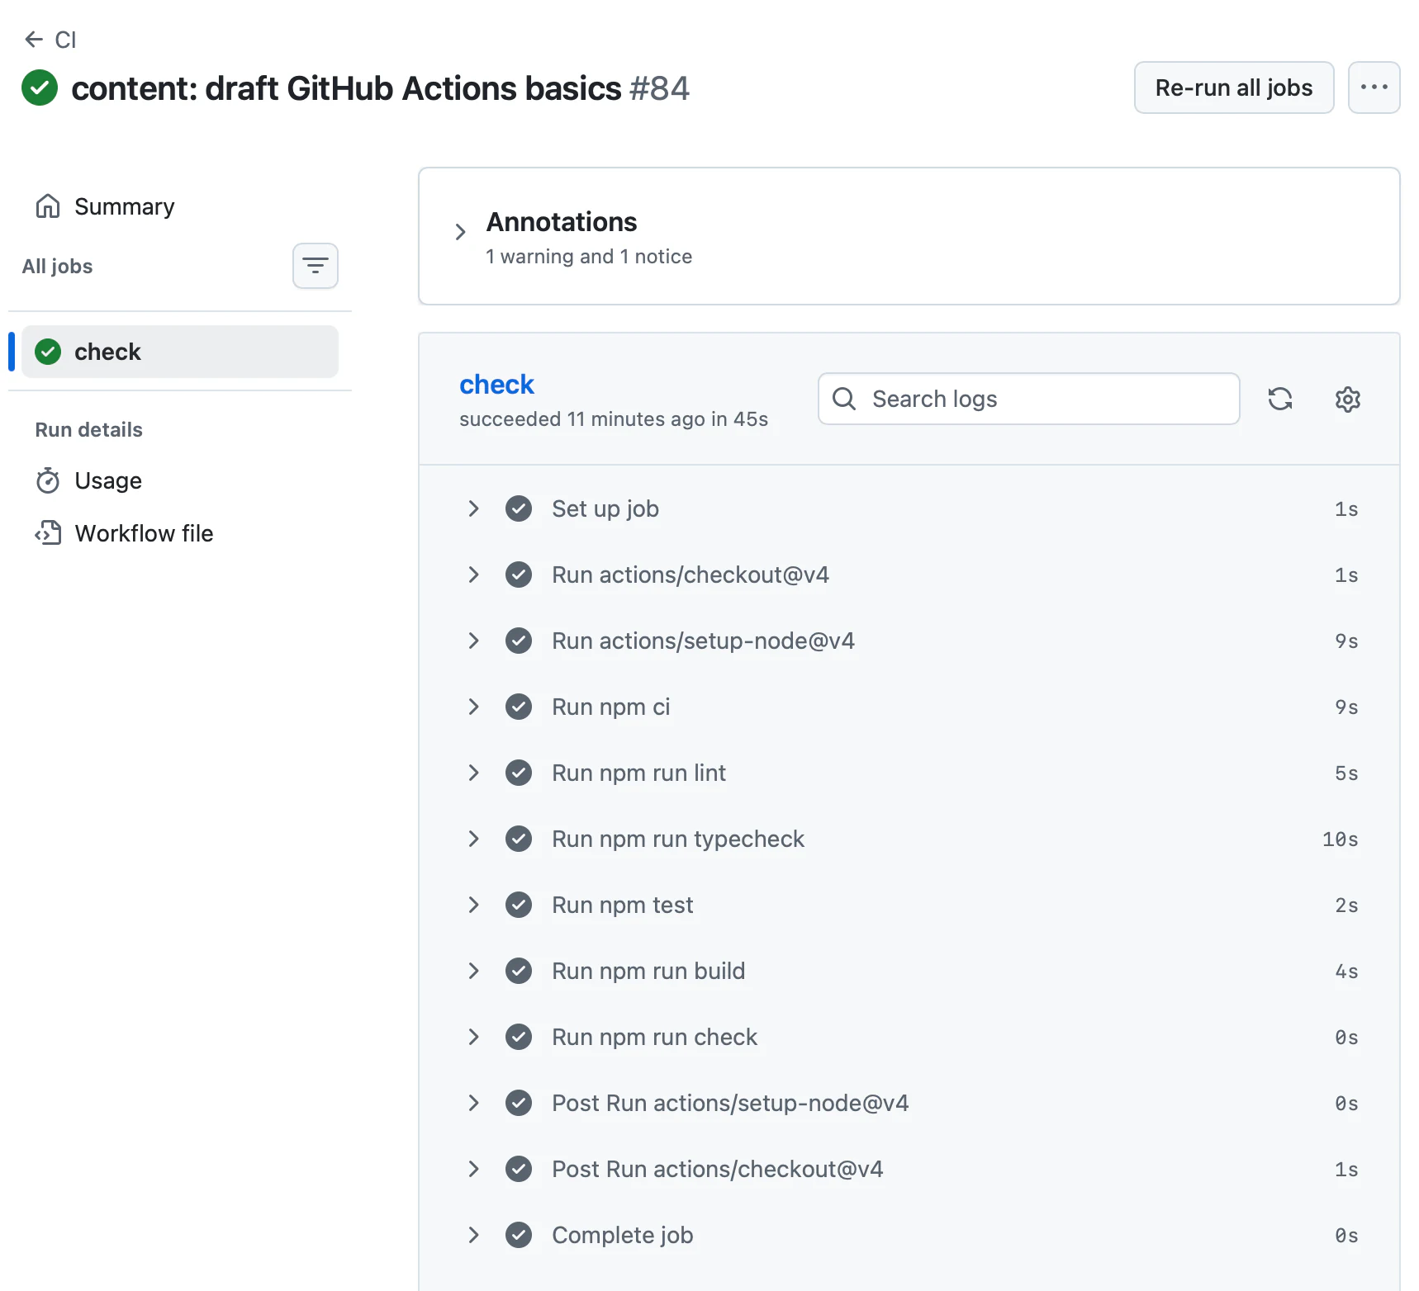Screen dimensions: 1419x1291
Task: Click the Usage stopwatch icon
Action: point(48,480)
